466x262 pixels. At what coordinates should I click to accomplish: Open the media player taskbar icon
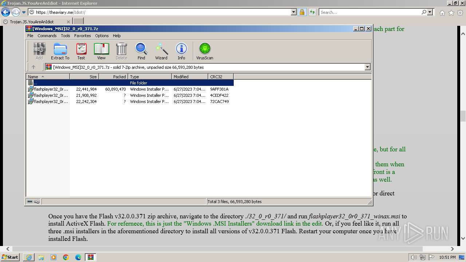[54, 257]
